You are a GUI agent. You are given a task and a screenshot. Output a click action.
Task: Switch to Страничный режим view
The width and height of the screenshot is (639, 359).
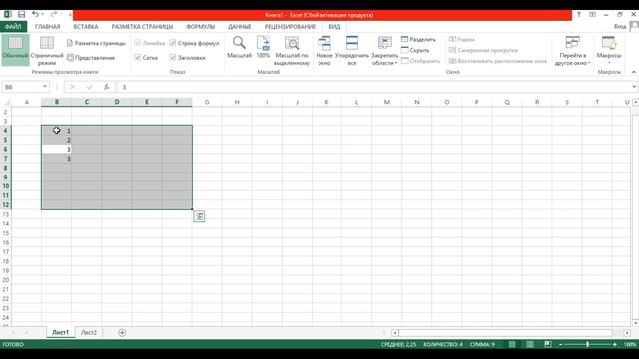[47, 50]
